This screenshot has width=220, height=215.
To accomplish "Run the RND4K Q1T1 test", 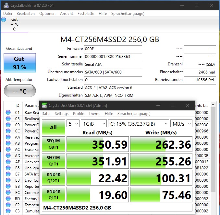I will point(54,195).
